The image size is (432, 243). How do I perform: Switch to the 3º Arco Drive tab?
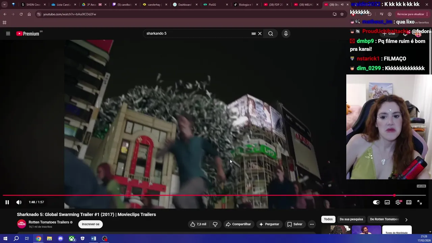click(x=93, y=5)
